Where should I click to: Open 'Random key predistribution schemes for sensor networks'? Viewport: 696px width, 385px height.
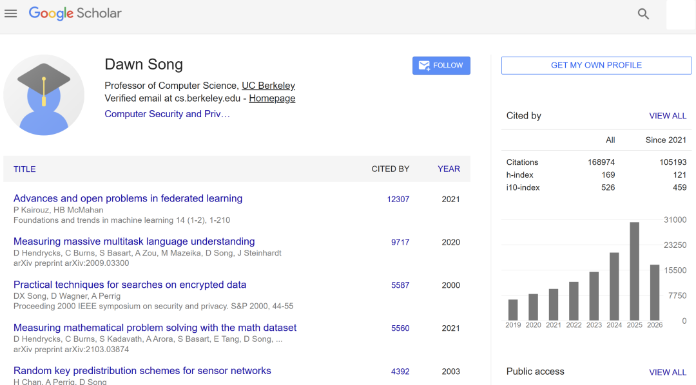pos(142,371)
